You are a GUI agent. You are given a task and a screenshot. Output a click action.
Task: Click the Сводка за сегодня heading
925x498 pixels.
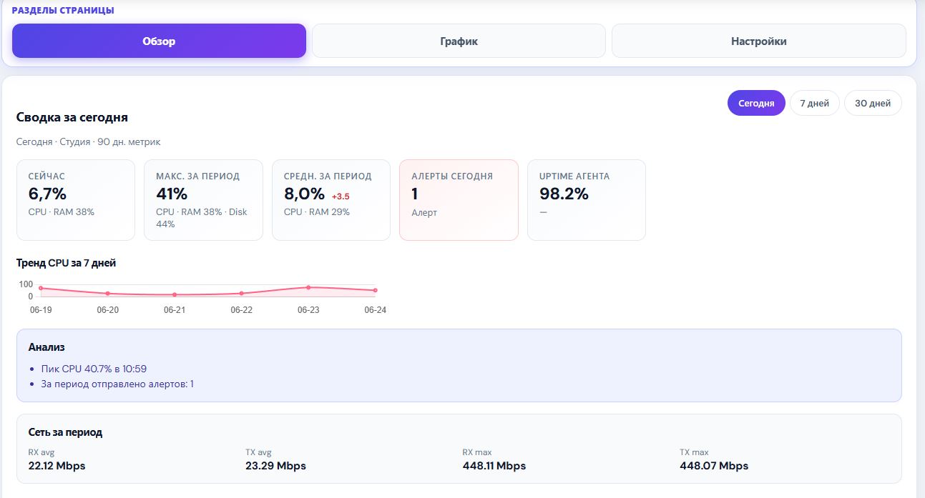pyautogui.click(x=72, y=117)
